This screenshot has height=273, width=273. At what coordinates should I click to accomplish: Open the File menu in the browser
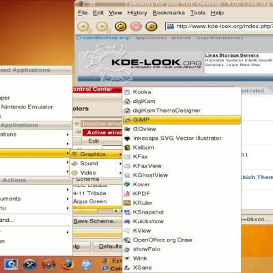pos(83,13)
